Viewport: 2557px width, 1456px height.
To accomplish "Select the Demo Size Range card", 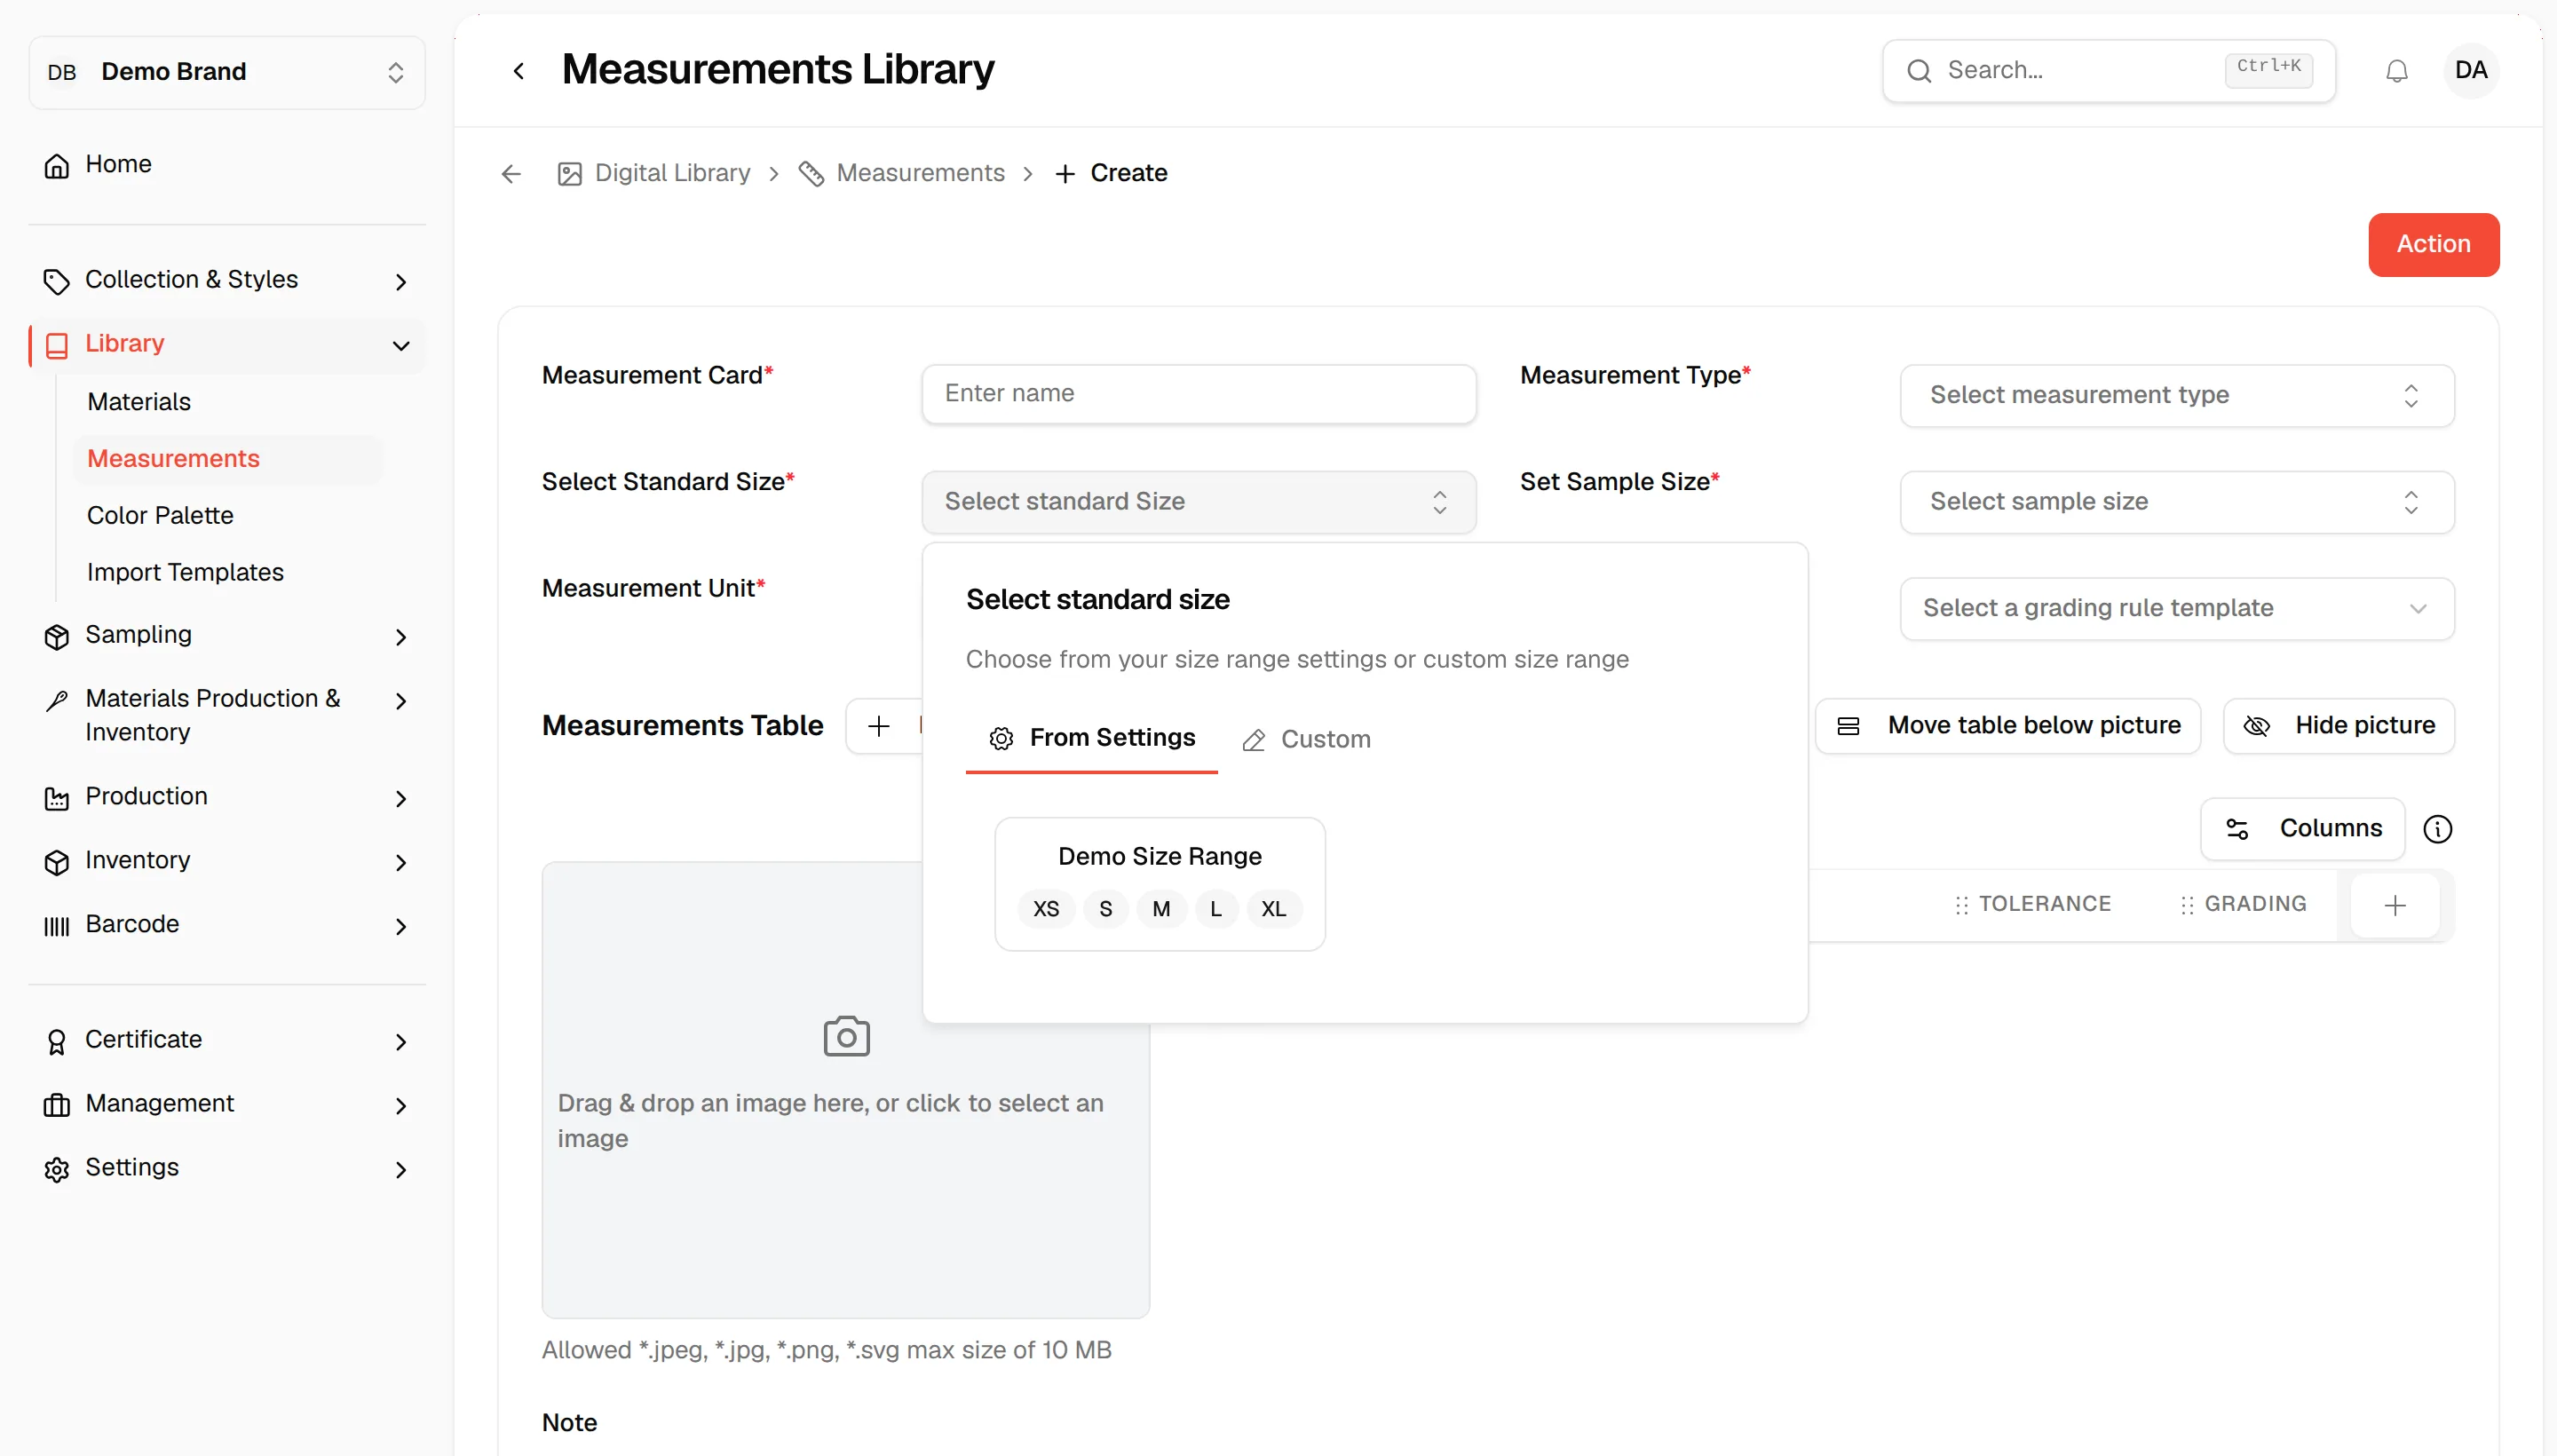I will [1159, 884].
